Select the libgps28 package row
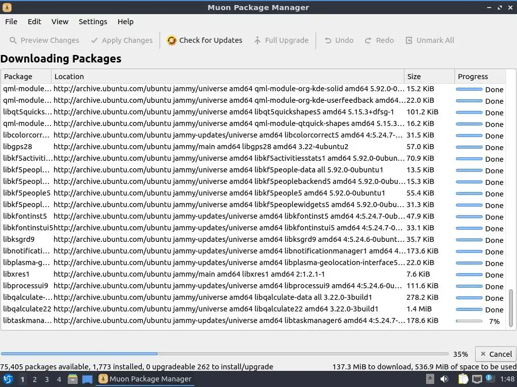This screenshot has height=387, width=517. [253, 147]
